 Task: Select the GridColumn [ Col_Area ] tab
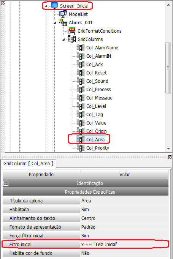[28, 164]
